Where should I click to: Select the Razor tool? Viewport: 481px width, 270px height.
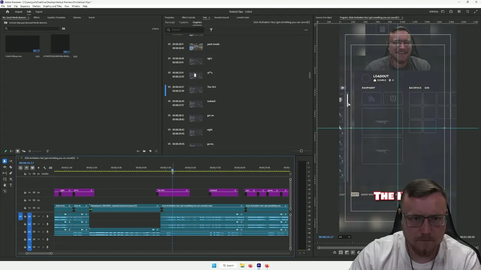tap(11, 167)
